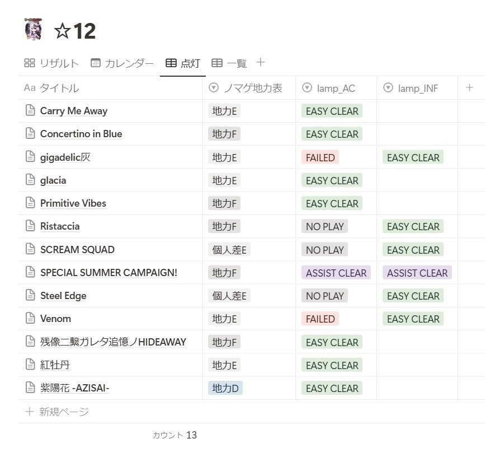Click the page icon of gigadelic灰
485x457 pixels.
pos(30,156)
